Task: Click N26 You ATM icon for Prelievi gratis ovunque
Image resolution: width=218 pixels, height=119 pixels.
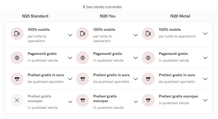Action: [83, 100]
